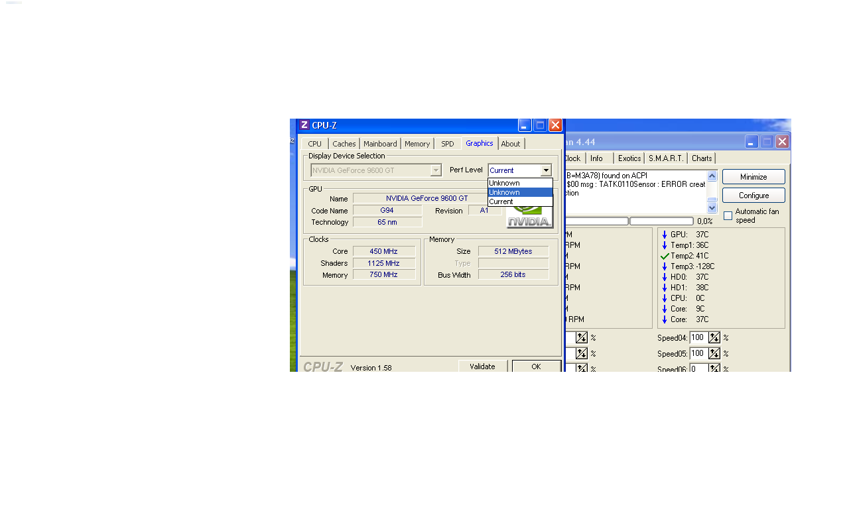This screenshot has height=509, width=849.
Task: Open the SPD tab
Action: (x=448, y=144)
